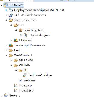Select the JSONTest project label
94x99 pixels.
click(x=16, y=5)
